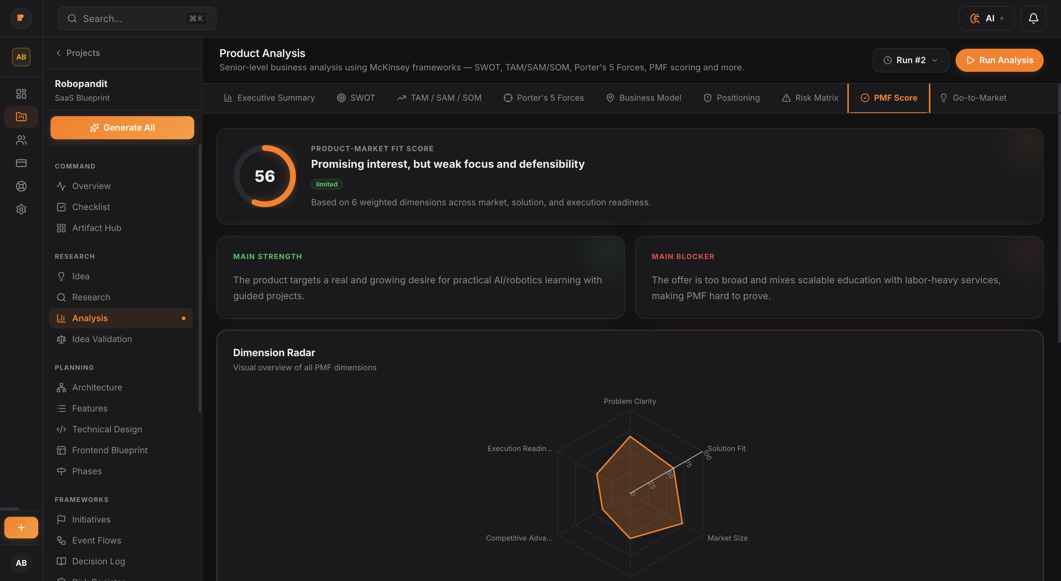Open the Team members icon in sidebar

(21, 140)
